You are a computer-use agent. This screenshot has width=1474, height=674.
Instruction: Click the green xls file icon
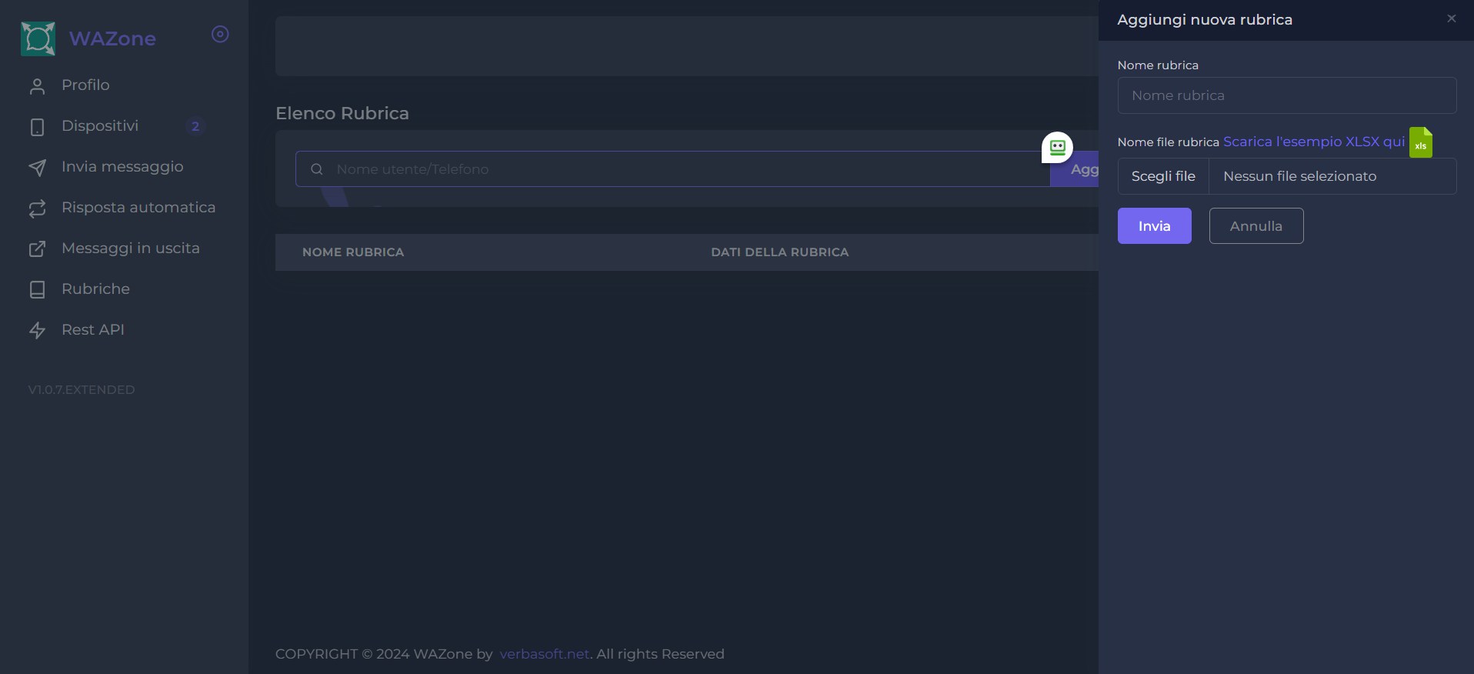(x=1420, y=142)
